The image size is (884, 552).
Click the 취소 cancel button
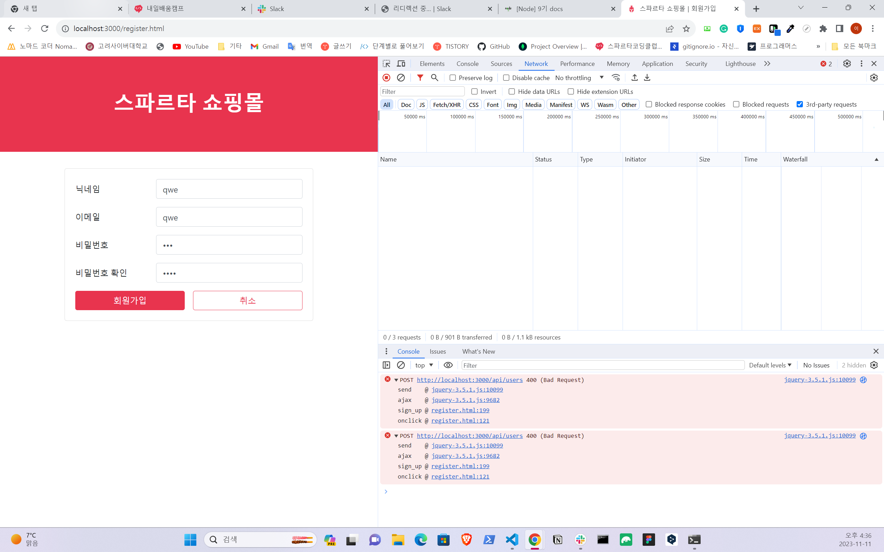point(247,300)
